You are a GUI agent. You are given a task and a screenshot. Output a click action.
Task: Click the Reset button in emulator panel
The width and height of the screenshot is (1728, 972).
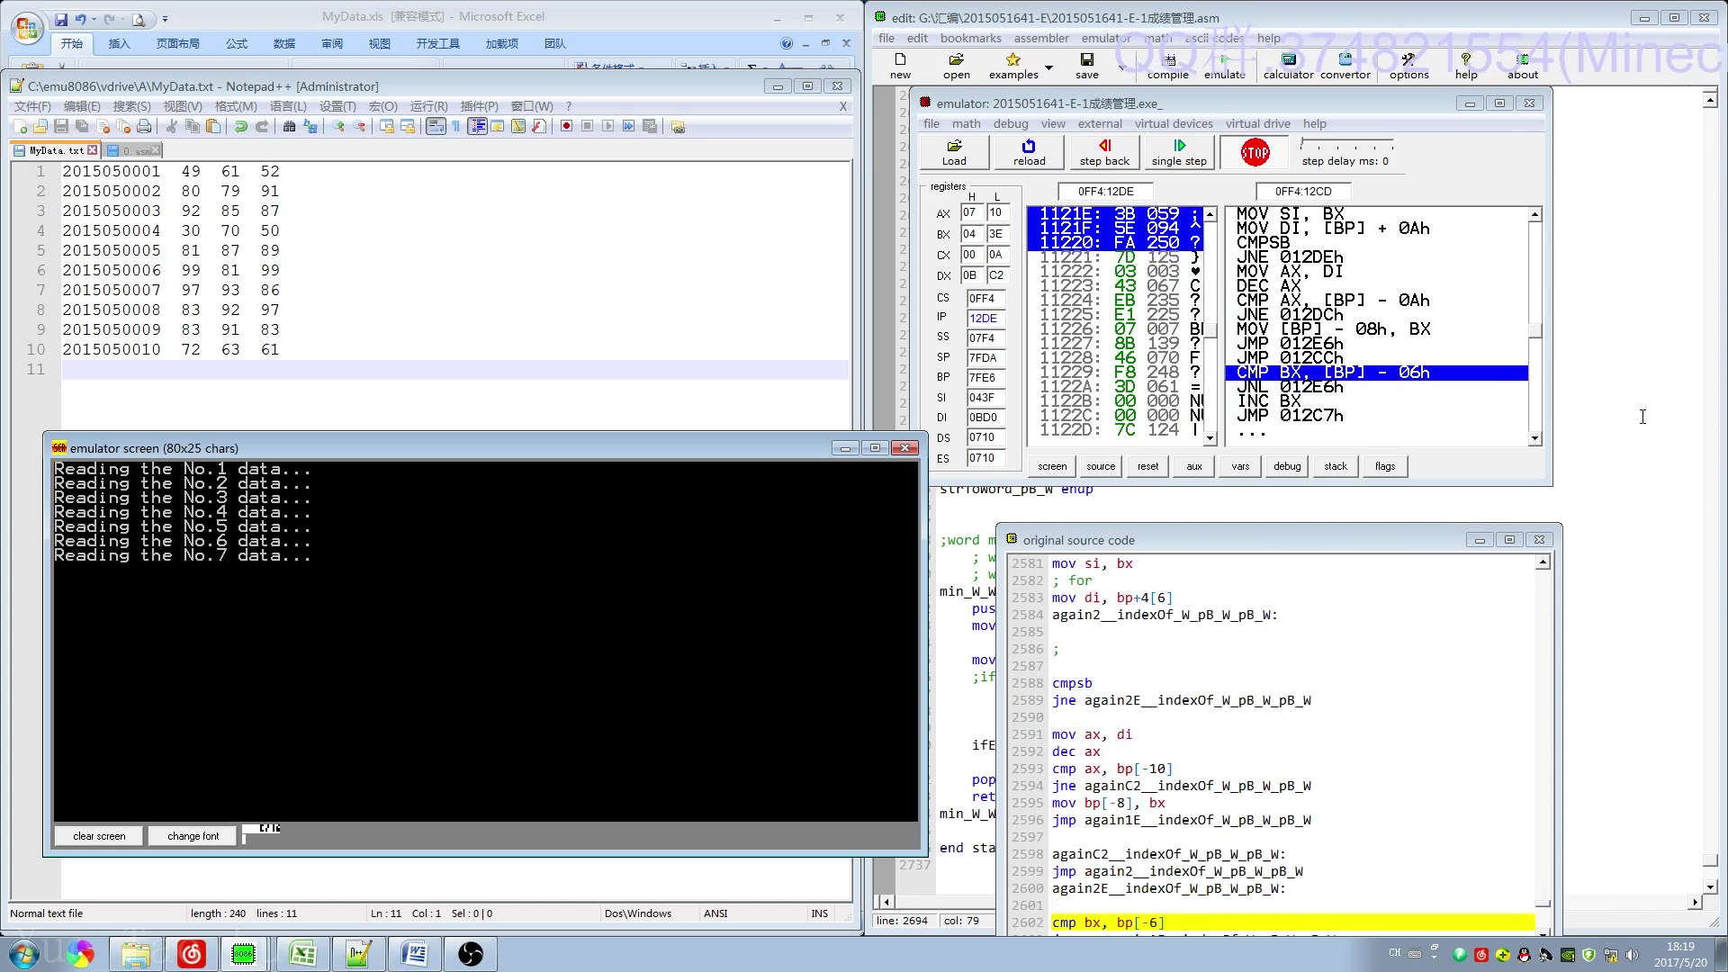[x=1147, y=465]
